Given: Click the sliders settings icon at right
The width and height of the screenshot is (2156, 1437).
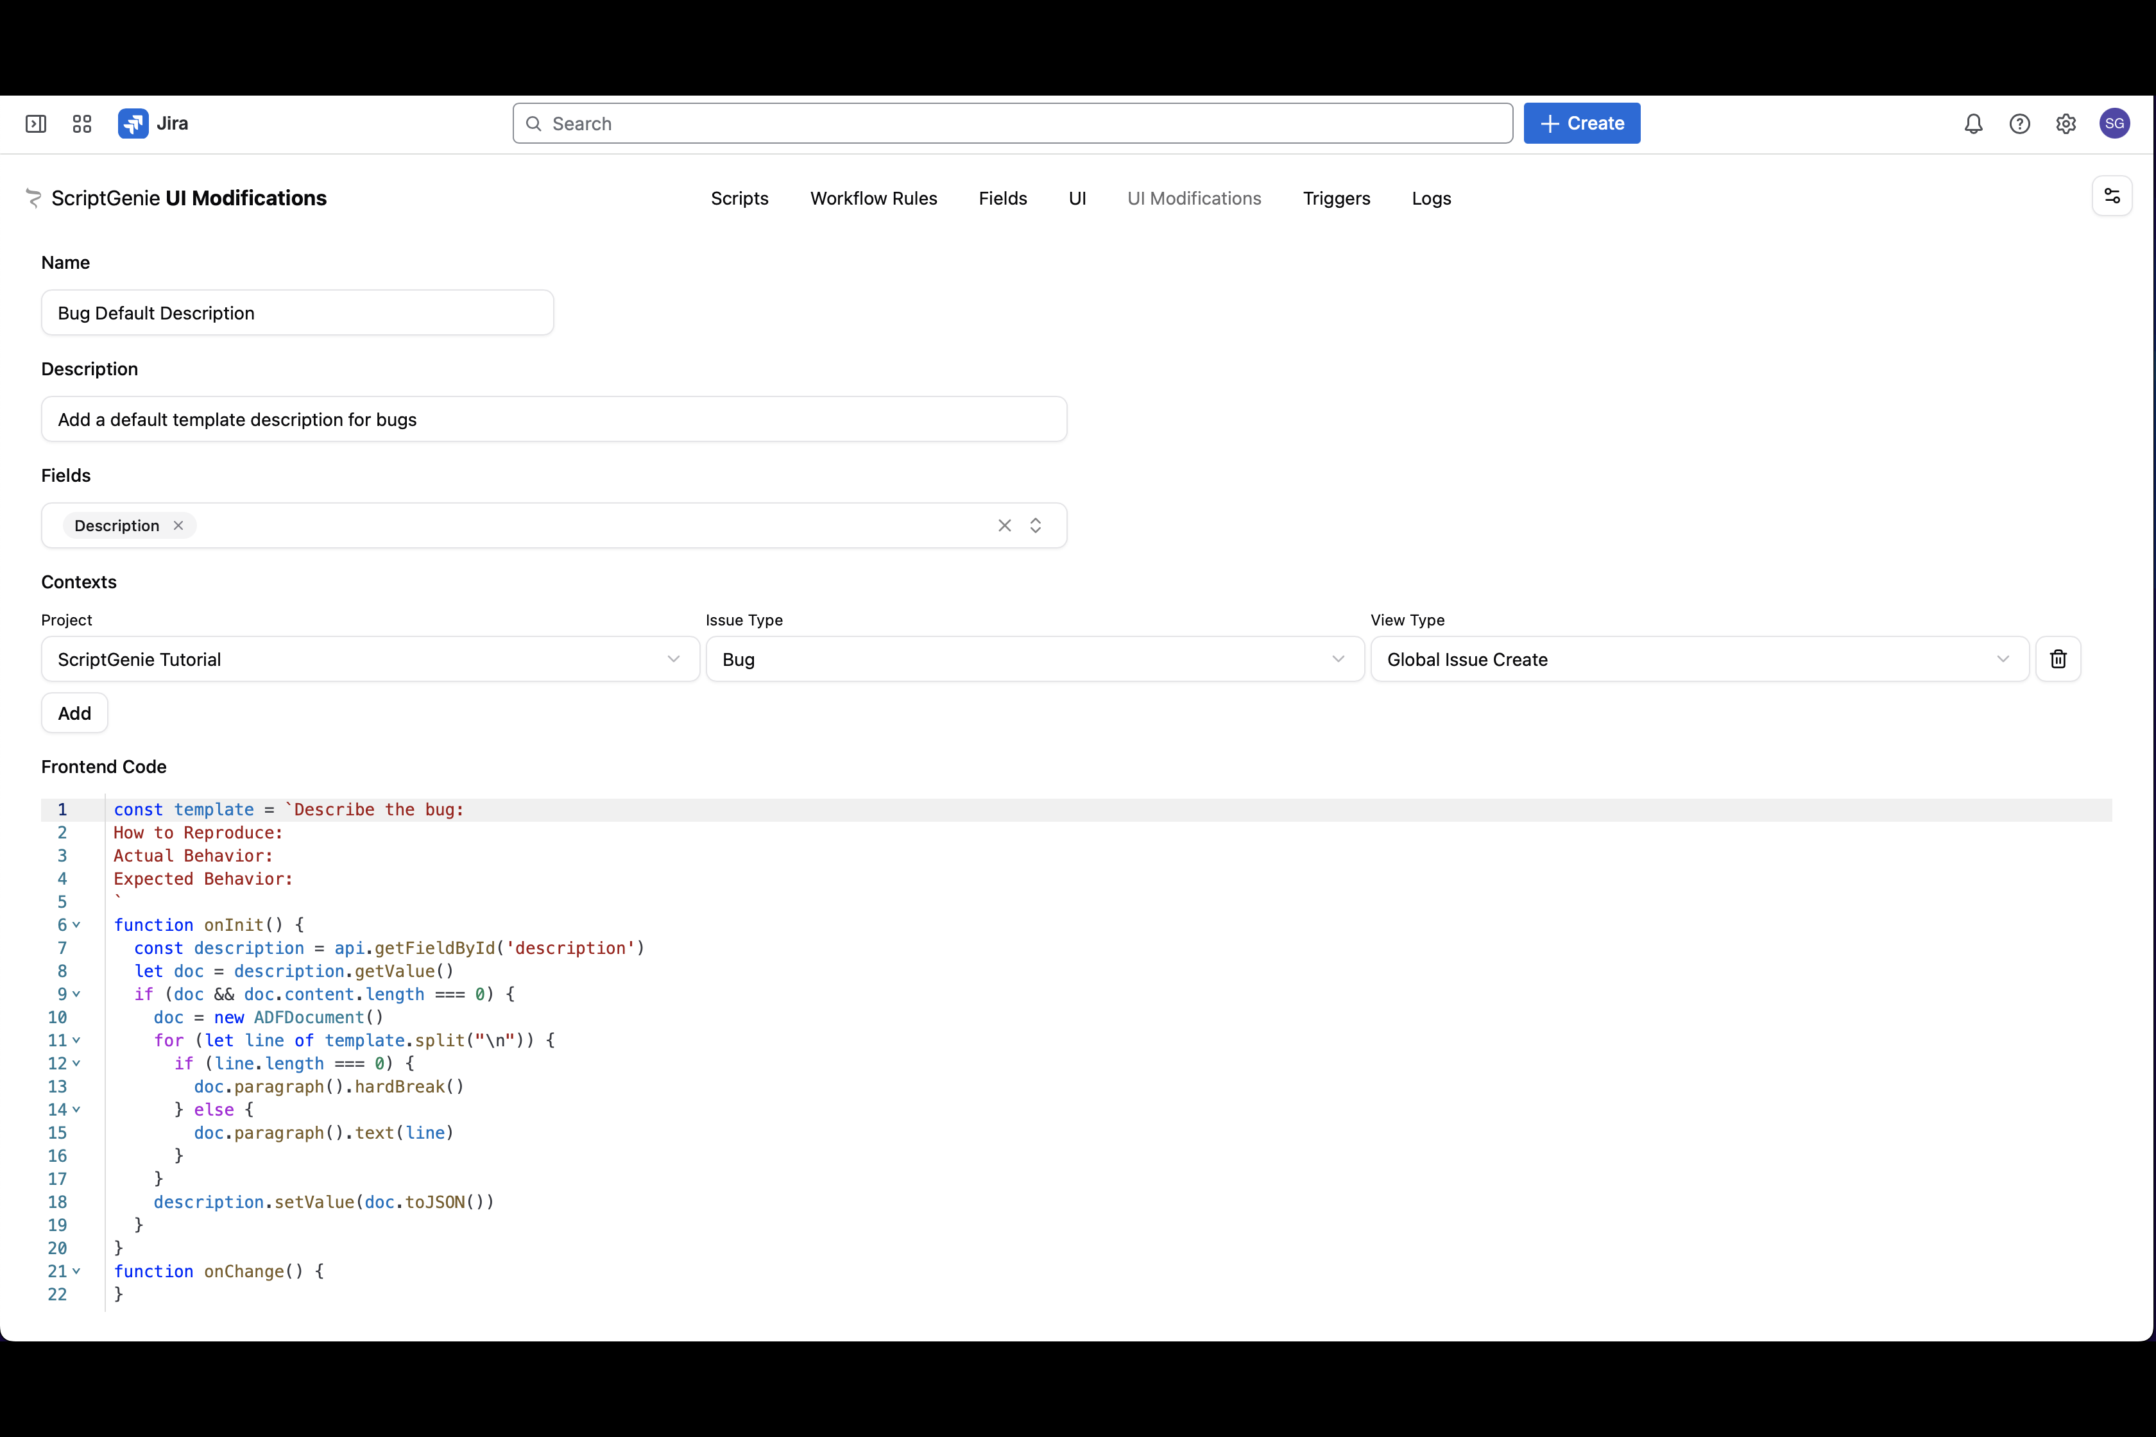Looking at the screenshot, I should (x=2111, y=196).
